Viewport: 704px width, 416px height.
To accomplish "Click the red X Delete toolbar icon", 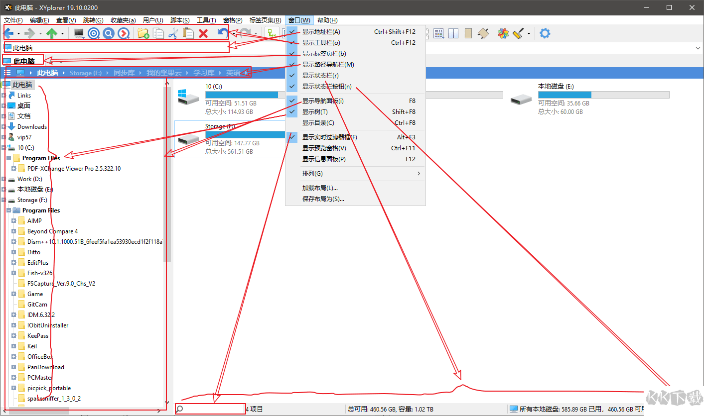I will click(203, 33).
